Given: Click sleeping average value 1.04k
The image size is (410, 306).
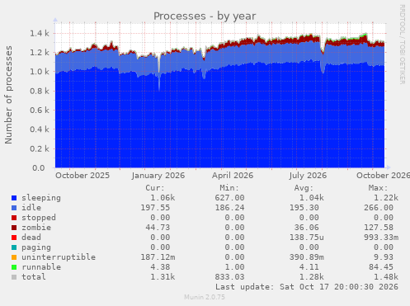Looking at the screenshot, I should click(x=311, y=198).
